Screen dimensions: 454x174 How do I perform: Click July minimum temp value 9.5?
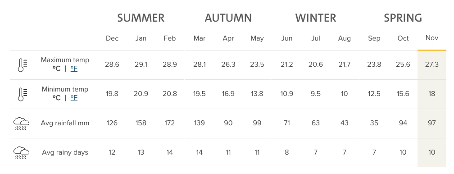click(x=315, y=94)
